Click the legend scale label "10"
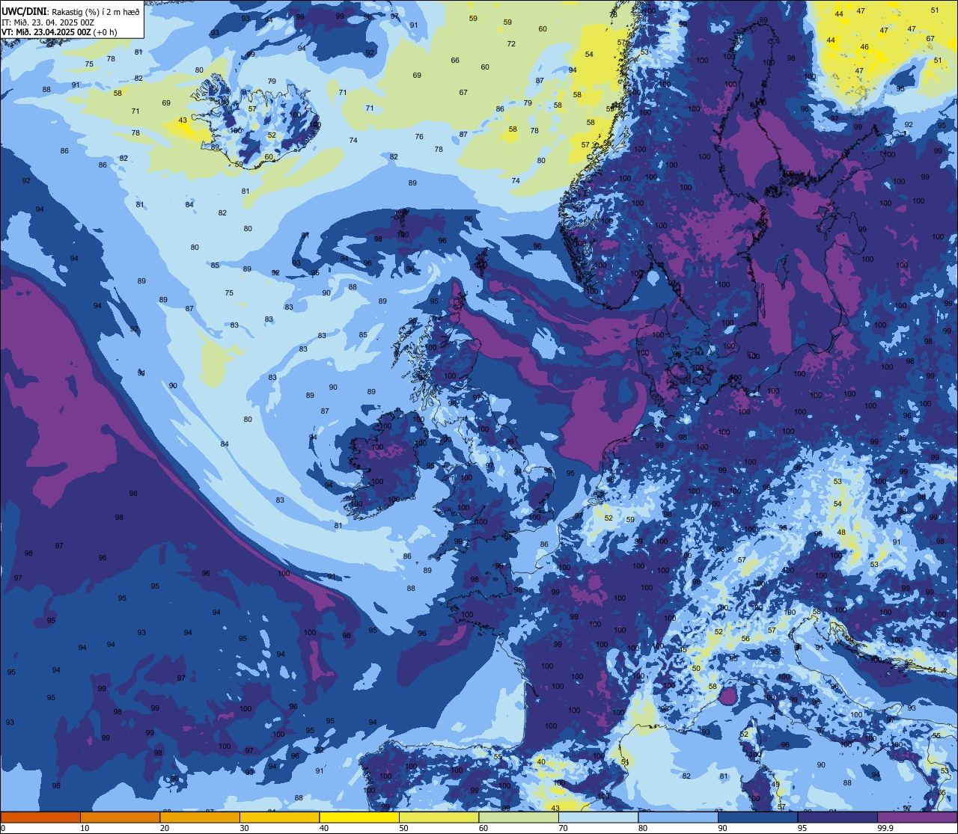The height and width of the screenshot is (834, 958). click(85, 828)
